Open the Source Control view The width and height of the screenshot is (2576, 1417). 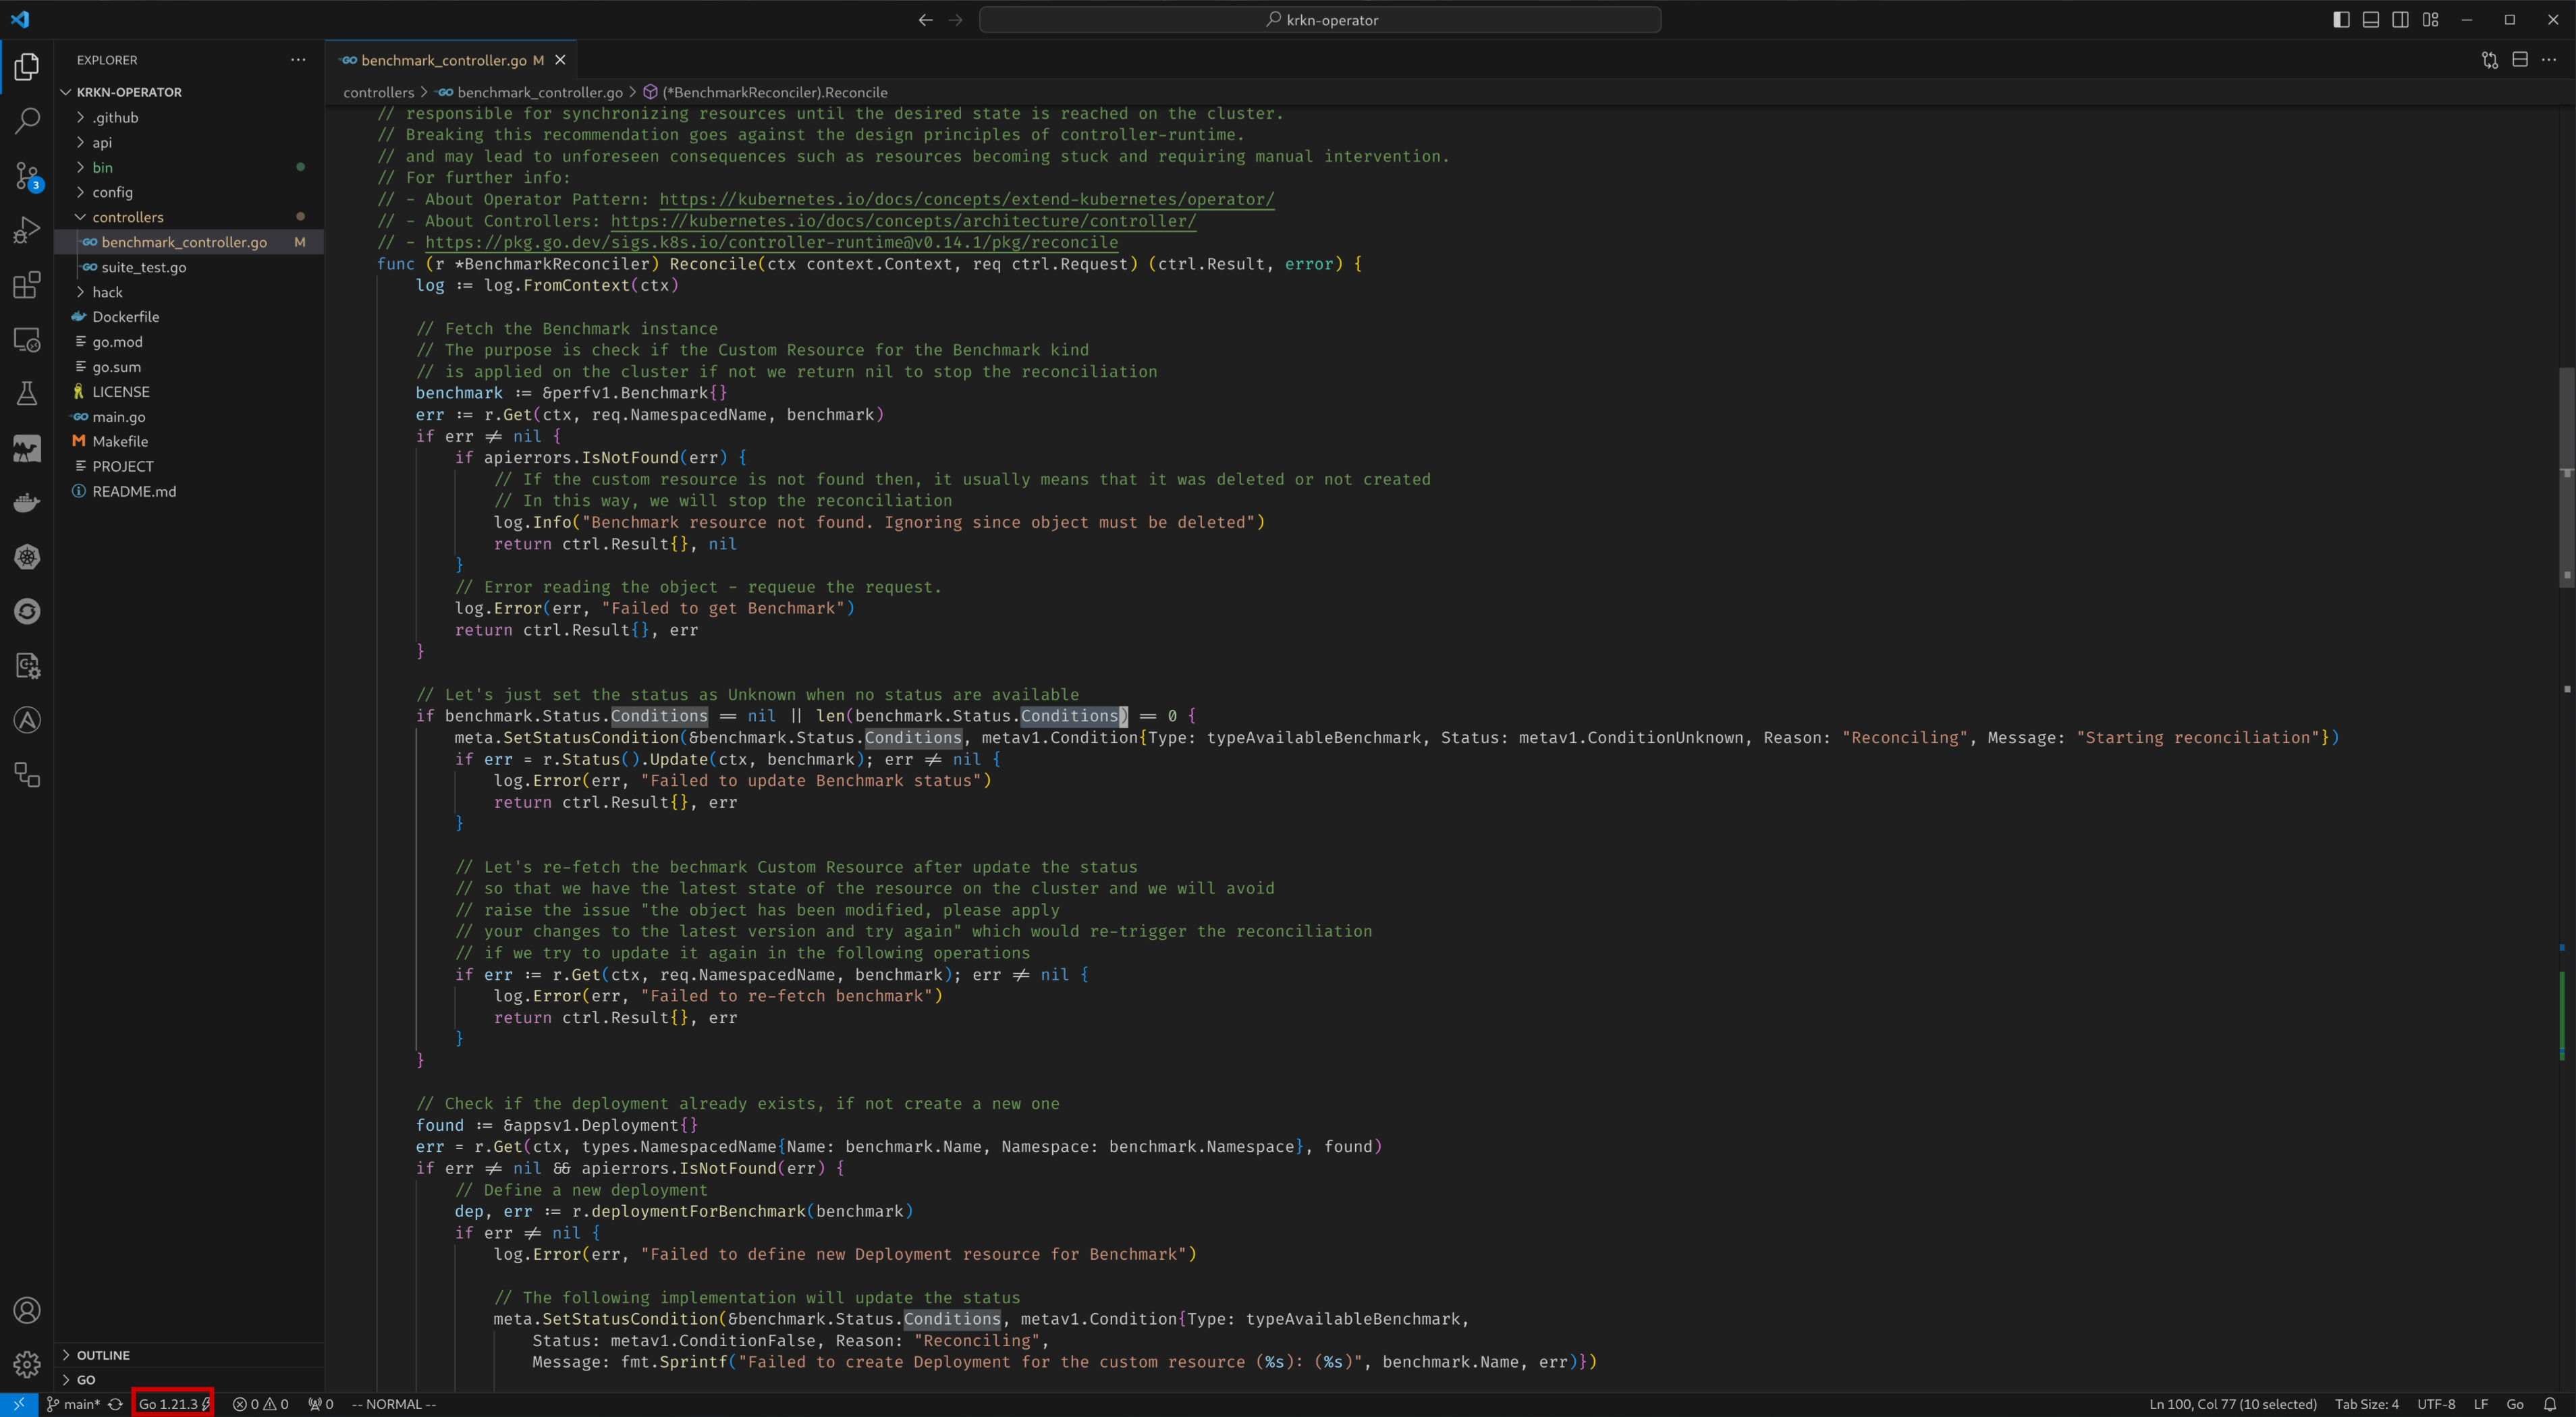point(27,176)
